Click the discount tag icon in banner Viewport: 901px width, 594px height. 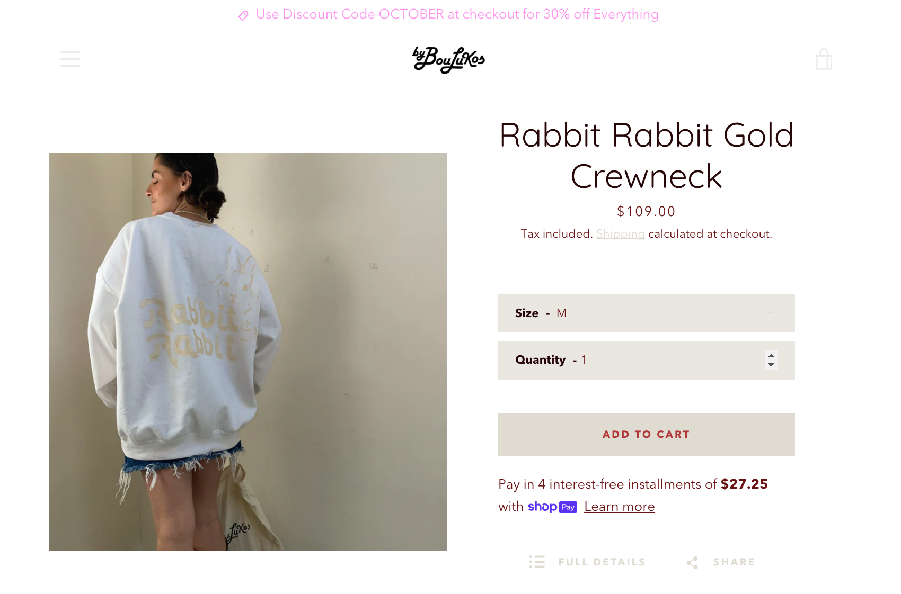pyautogui.click(x=243, y=16)
